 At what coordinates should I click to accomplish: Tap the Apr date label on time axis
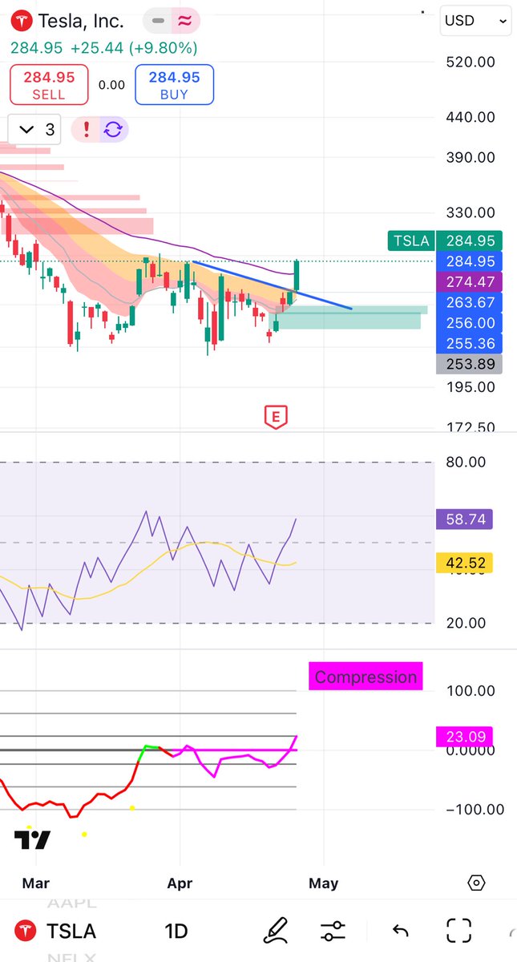(x=180, y=883)
